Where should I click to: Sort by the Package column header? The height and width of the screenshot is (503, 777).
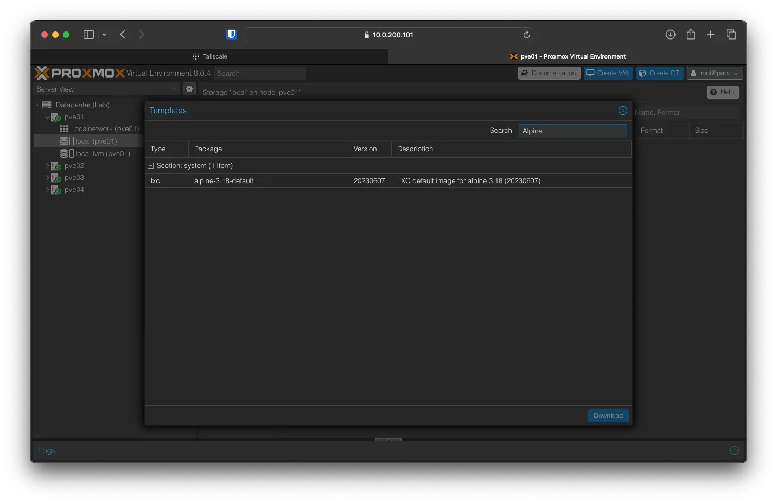[x=268, y=149]
